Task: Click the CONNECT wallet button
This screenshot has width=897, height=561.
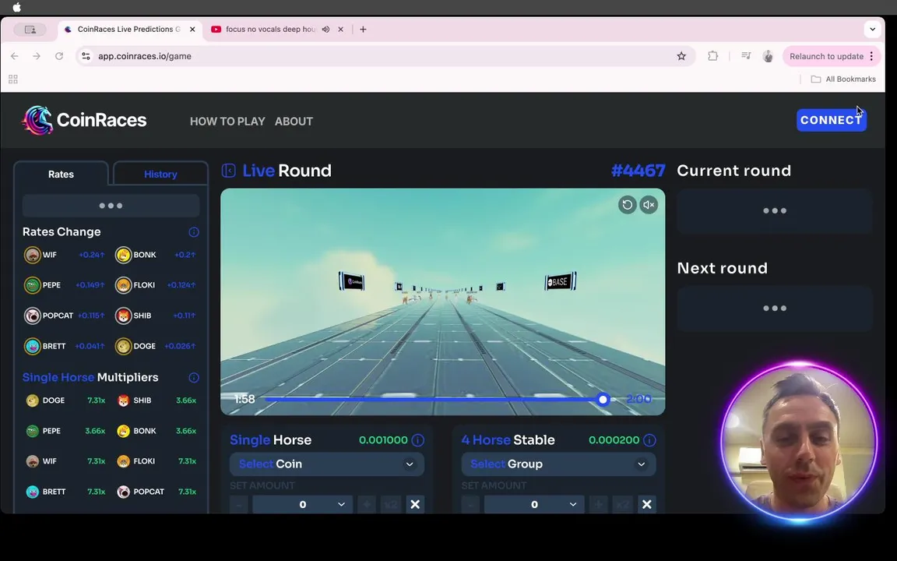Action: (832, 120)
